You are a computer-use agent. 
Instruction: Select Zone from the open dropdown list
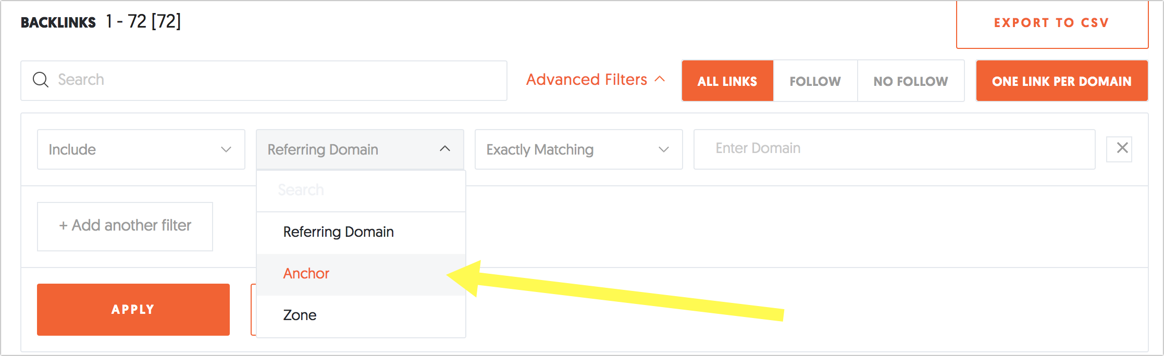tap(300, 314)
